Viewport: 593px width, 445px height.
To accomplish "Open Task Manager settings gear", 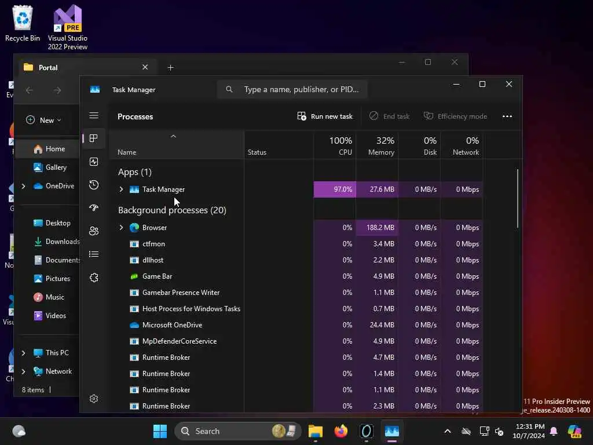I will pyautogui.click(x=94, y=399).
